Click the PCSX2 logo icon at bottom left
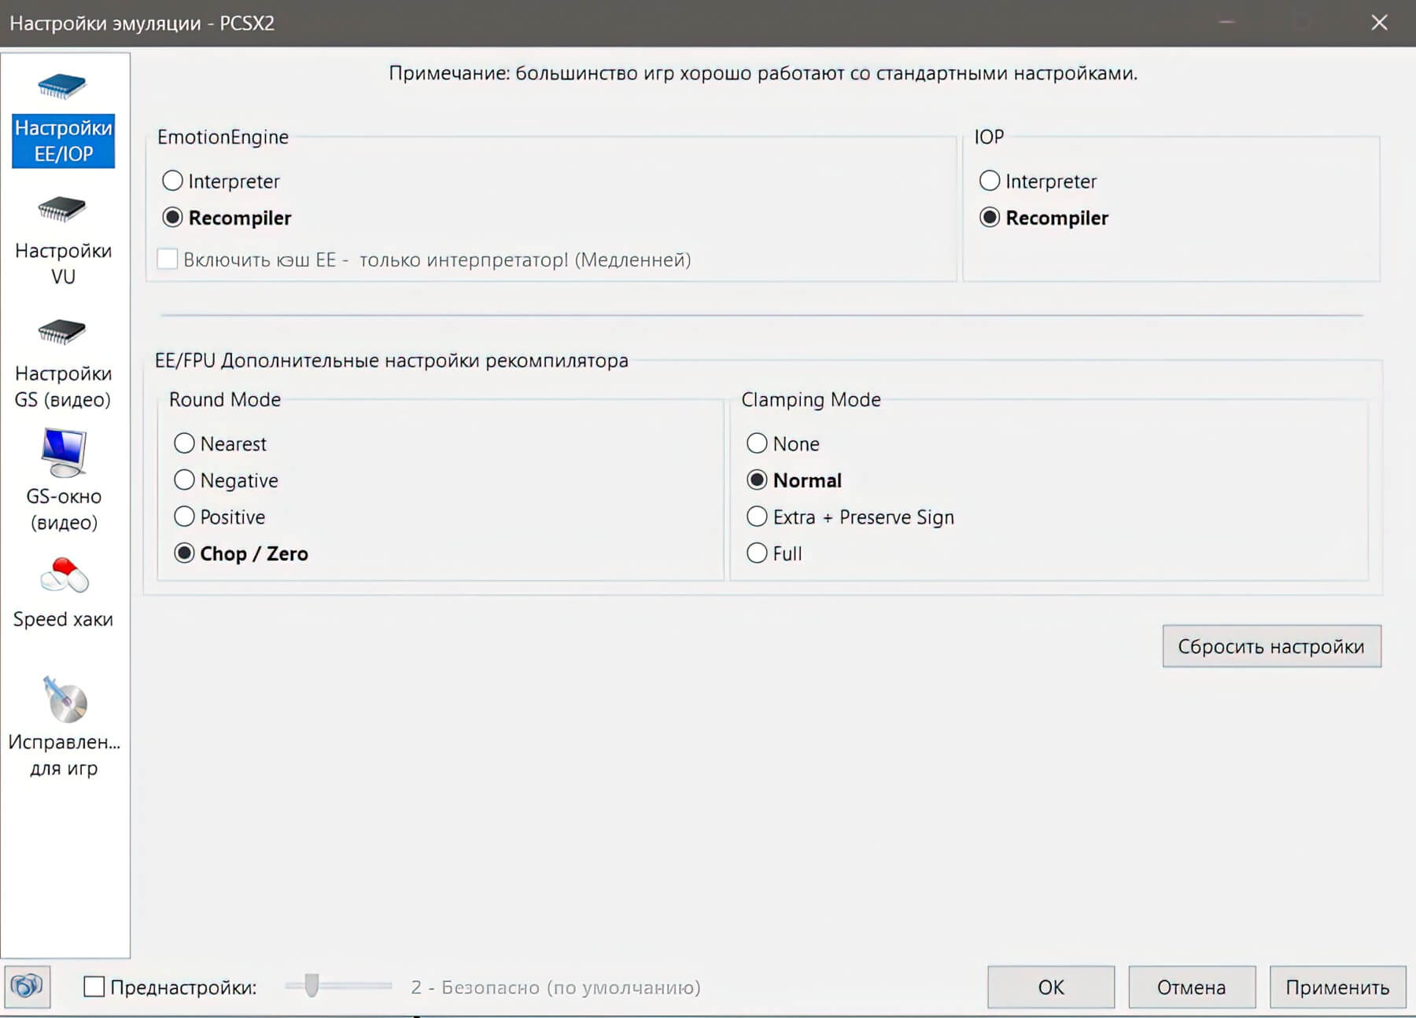Screen dimensions: 1416x1018 pos(28,987)
